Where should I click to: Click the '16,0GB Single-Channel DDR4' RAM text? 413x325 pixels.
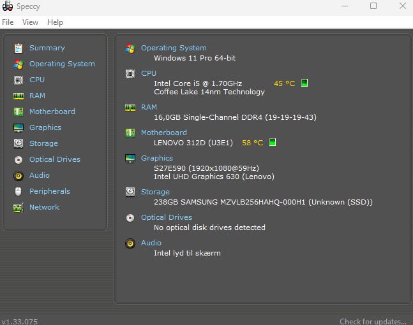tap(208, 117)
